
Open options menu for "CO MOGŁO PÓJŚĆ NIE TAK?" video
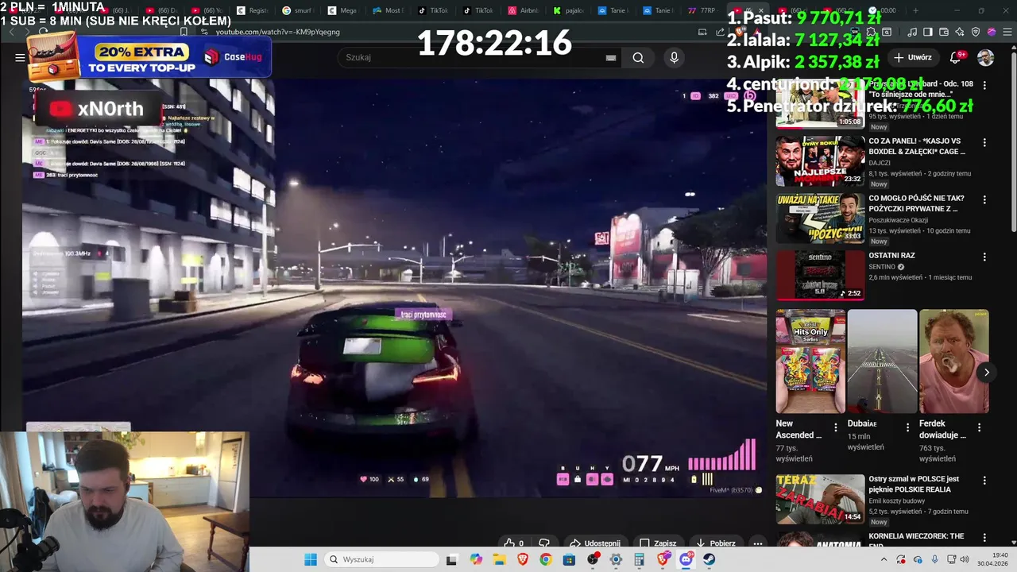pyautogui.click(x=984, y=199)
